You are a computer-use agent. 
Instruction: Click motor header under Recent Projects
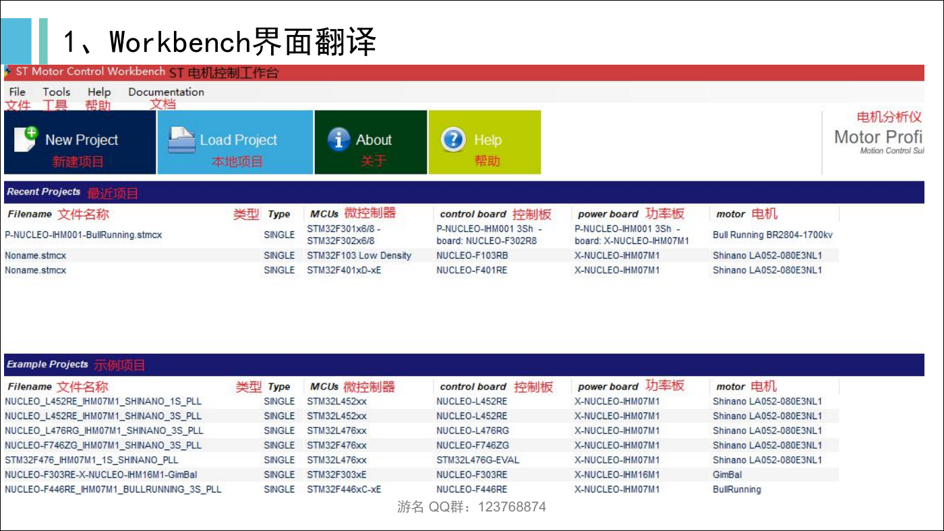(x=730, y=214)
